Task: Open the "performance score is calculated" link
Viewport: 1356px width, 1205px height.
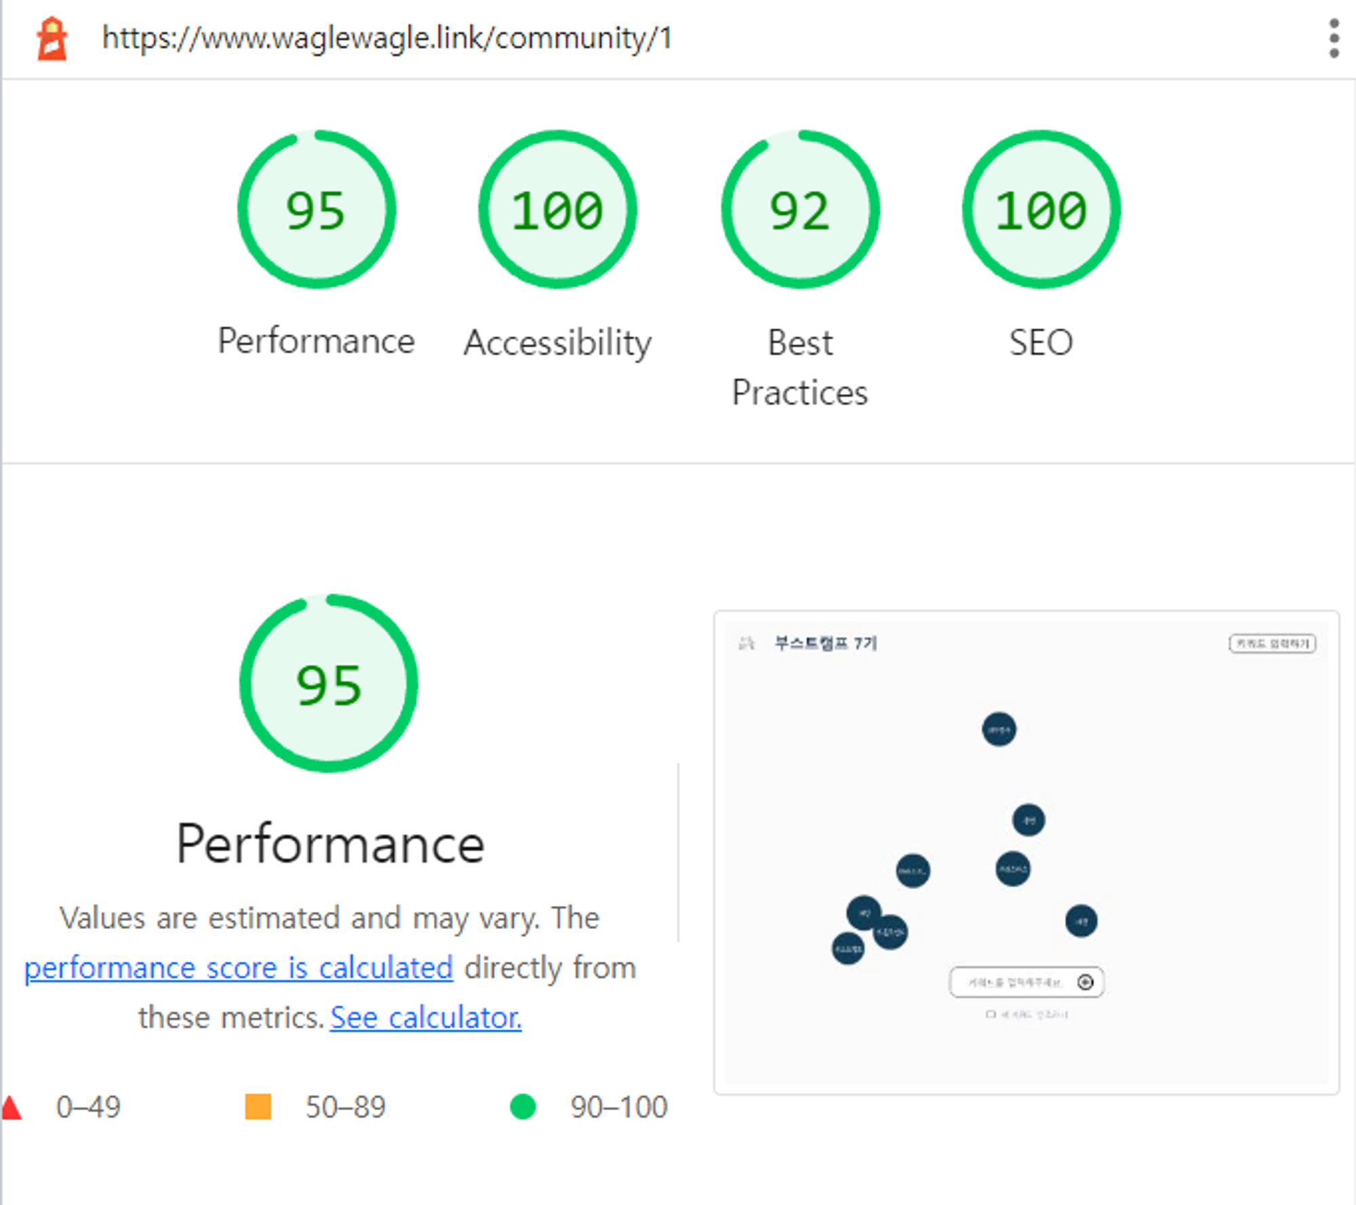Action: click(x=239, y=968)
